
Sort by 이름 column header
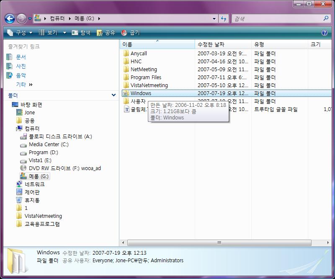(x=157, y=44)
